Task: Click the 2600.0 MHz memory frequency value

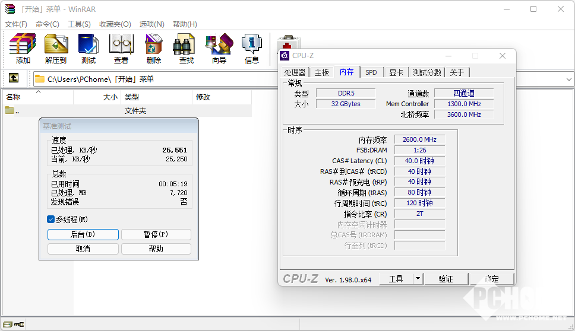Action: click(x=419, y=139)
